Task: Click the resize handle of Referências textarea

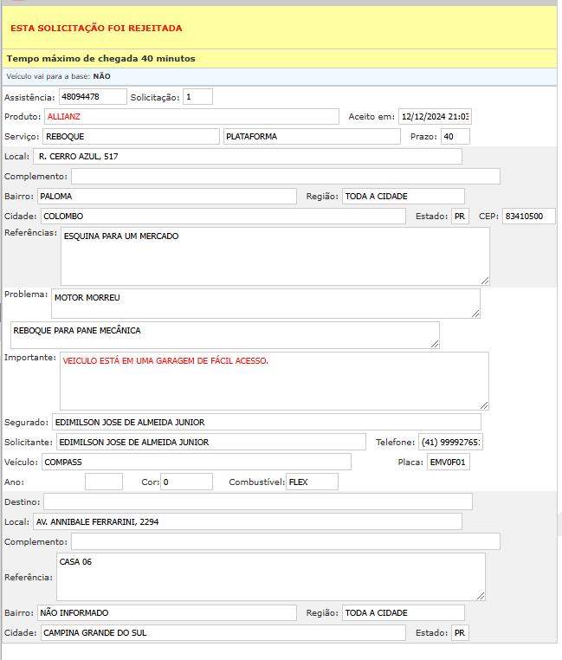Action: point(485,281)
